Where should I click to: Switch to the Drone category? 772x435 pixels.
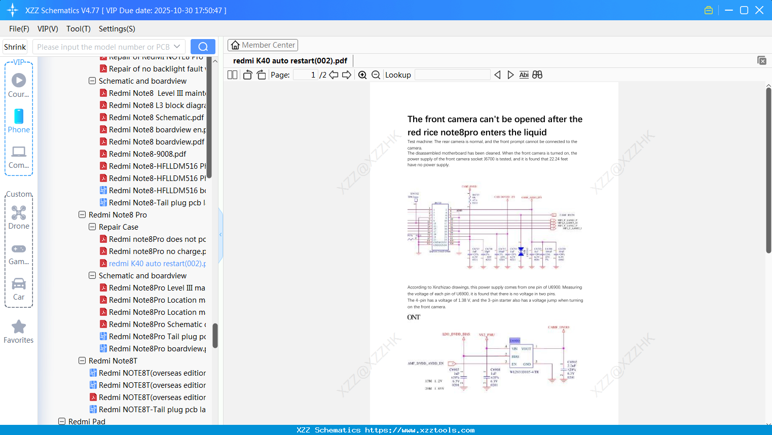click(x=19, y=217)
